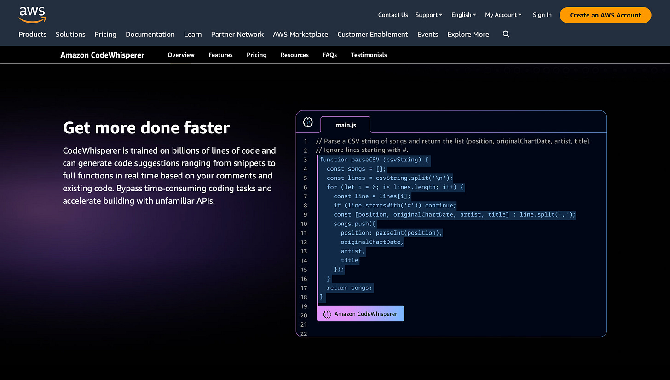The width and height of the screenshot is (670, 380).
Task: Click the Amazon CodeWhisperer product title
Action: pos(102,55)
